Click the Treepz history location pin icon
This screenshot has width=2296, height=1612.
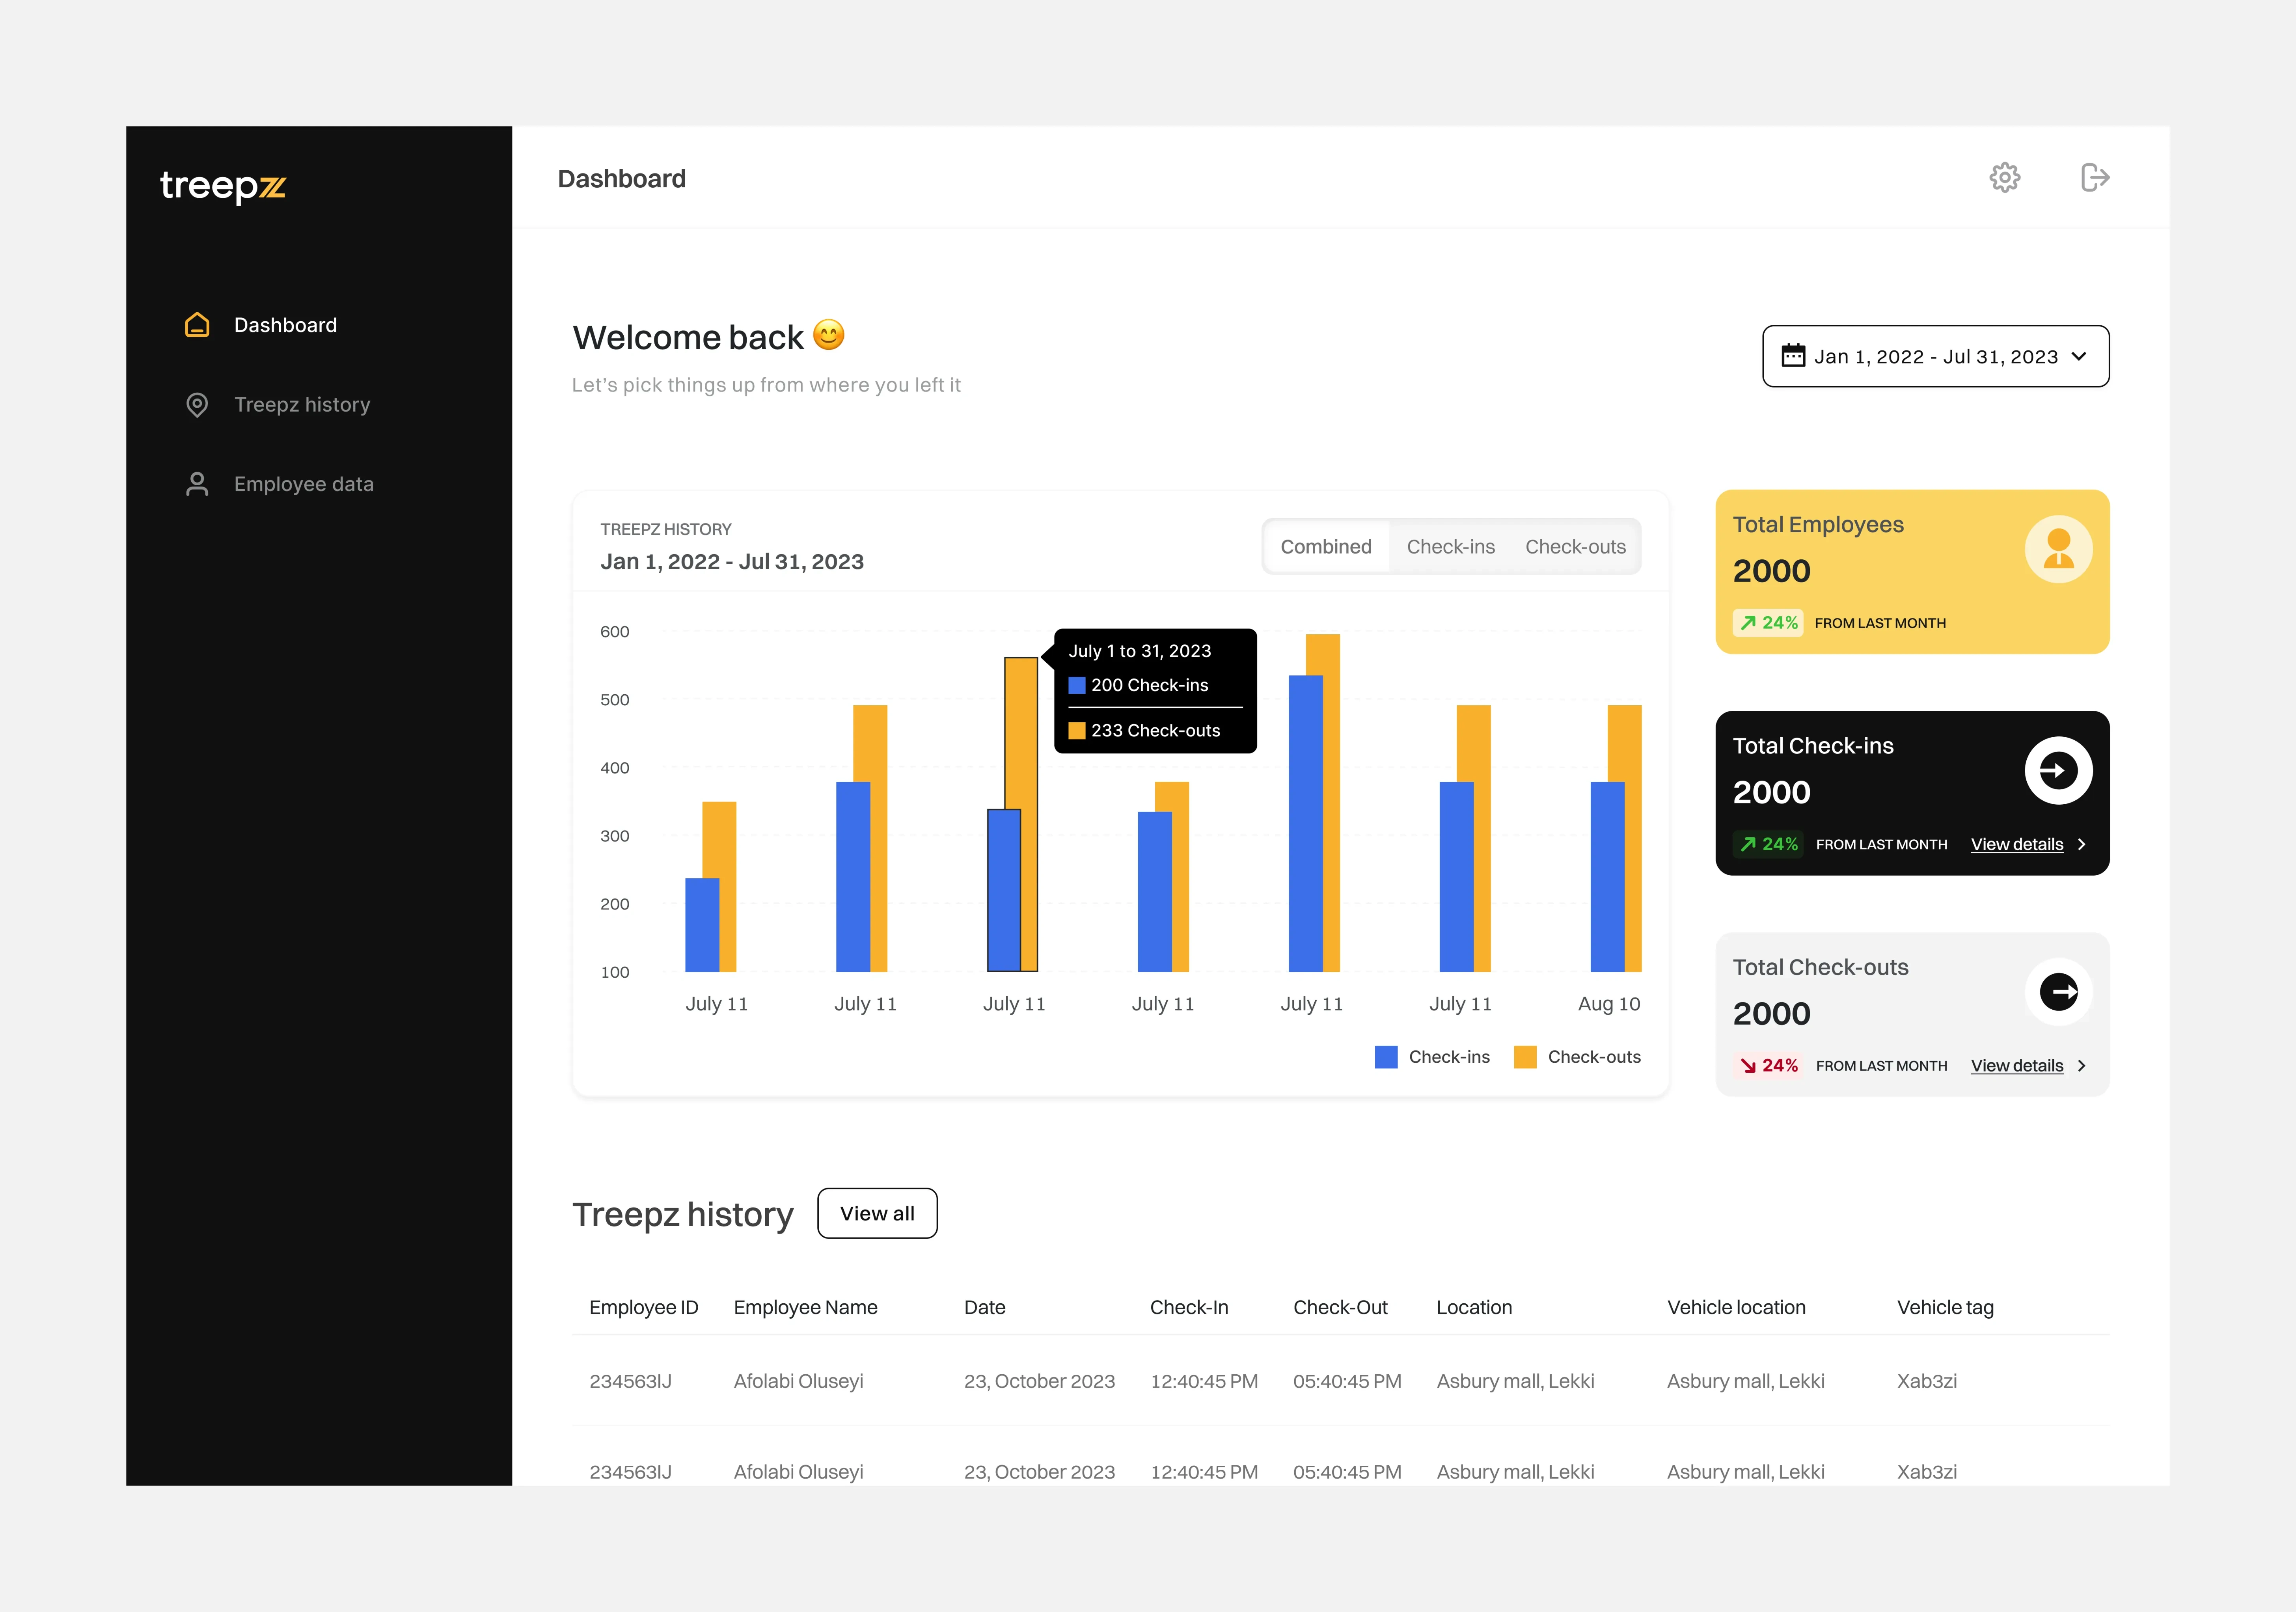pyautogui.click(x=197, y=405)
